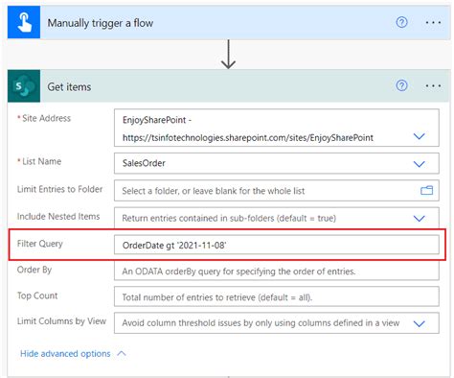Expand the Include Nested Items dropdown
This screenshot has height=378, width=454.
[x=419, y=218]
